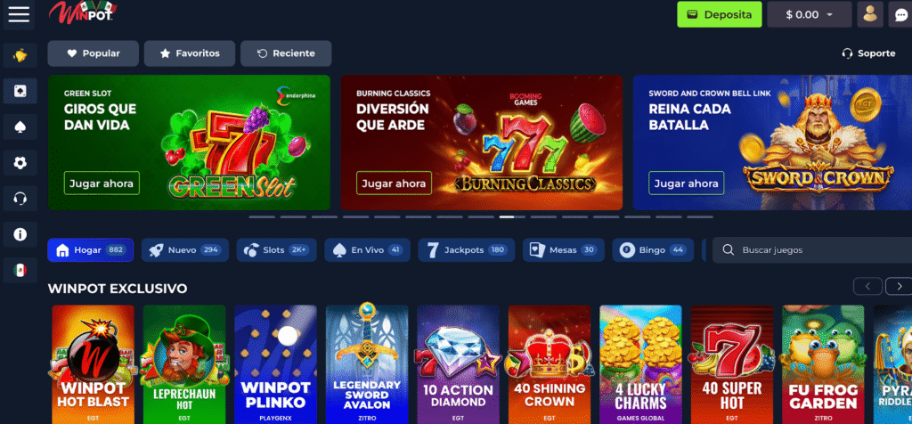
Task: Open the Winpot Plinko game thumbnail
Action: (x=276, y=364)
